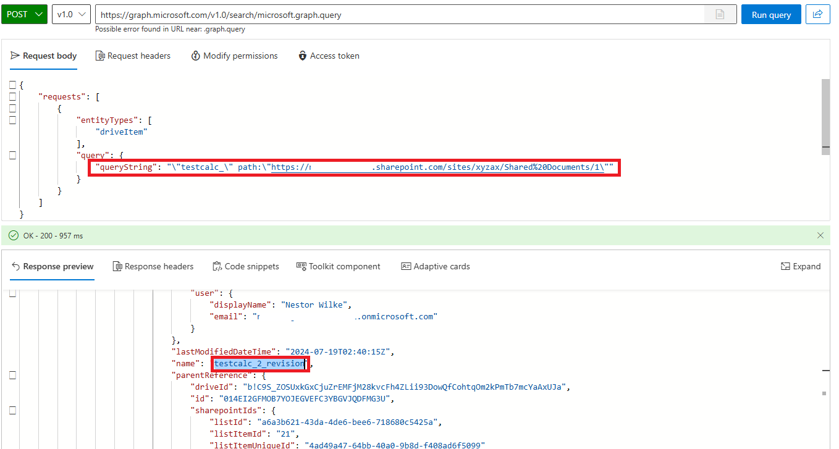Click the Code snippets icon
Image resolution: width=839 pixels, height=449 pixels.
pos(217,267)
